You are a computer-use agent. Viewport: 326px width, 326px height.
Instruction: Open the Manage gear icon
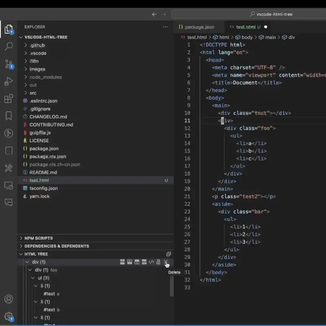[x=9, y=317]
